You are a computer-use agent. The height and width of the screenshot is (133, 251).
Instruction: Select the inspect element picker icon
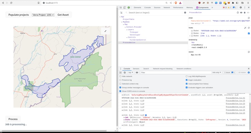(121, 7)
